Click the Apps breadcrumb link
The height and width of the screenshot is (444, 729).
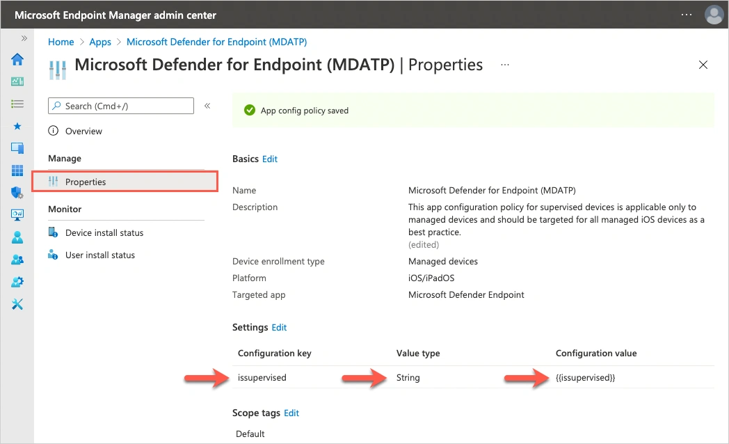click(100, 42)
